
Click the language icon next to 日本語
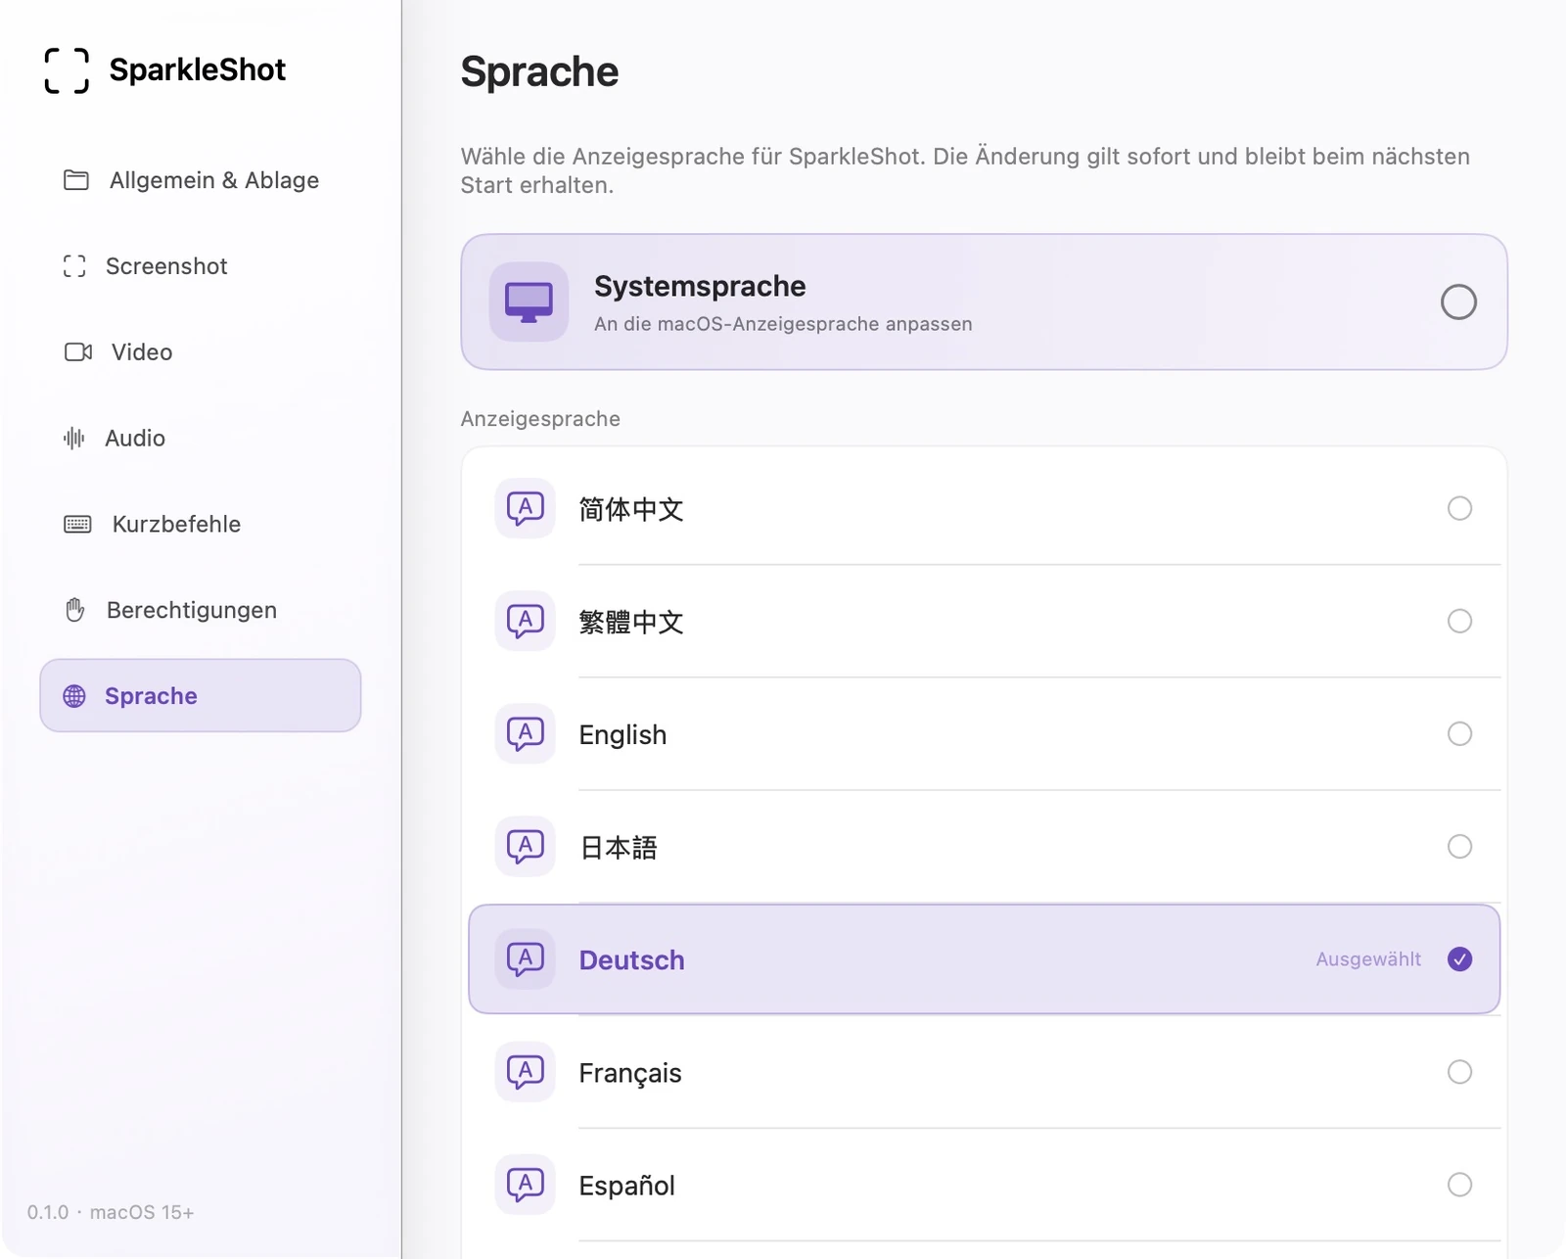point(526,846)
